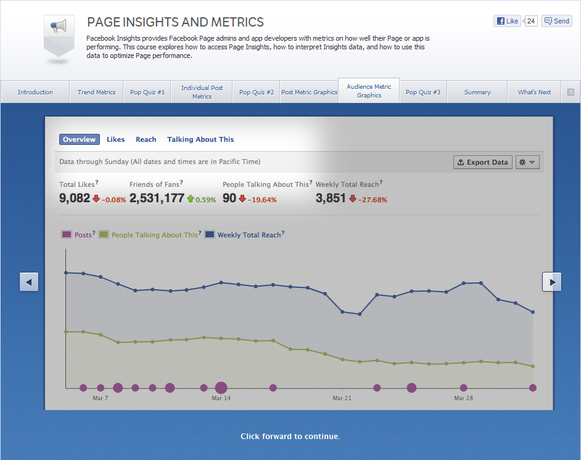581x460 pixels.
Task: Select the Audience Metric Graphics tab
Action: (369, 91)
